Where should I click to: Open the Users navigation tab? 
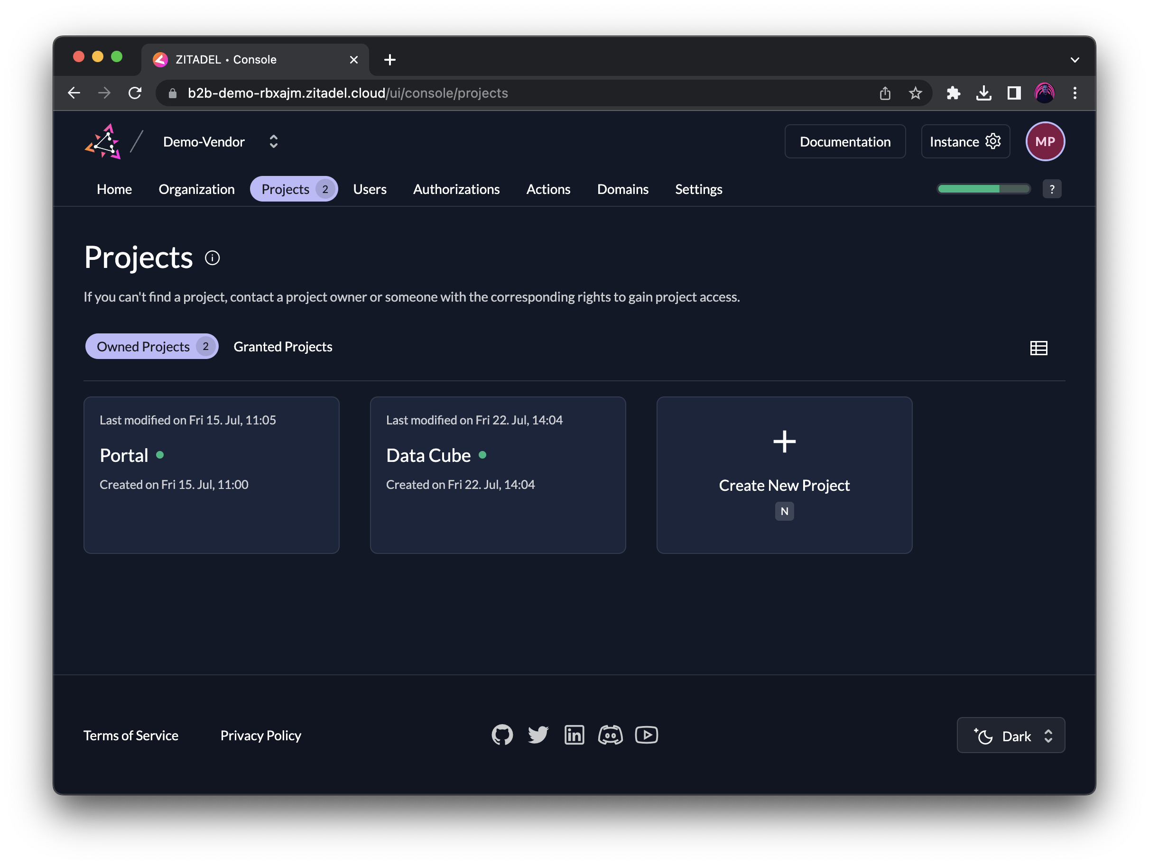(369, 189)
